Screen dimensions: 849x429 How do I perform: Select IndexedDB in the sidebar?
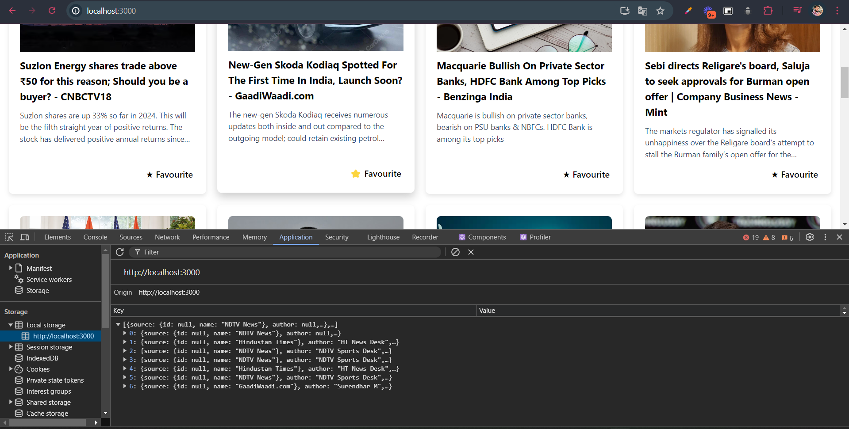(42, 358)
